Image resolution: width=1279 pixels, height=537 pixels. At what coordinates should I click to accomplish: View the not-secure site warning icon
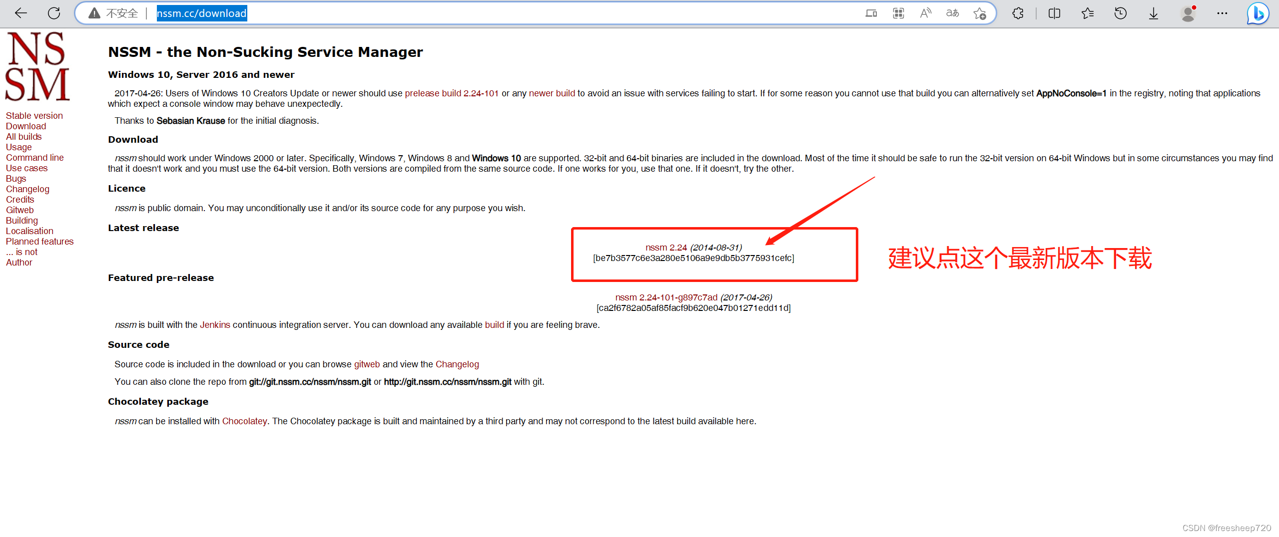94,13
